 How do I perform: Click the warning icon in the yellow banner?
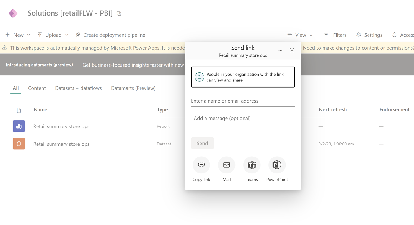tap(4, 48)
